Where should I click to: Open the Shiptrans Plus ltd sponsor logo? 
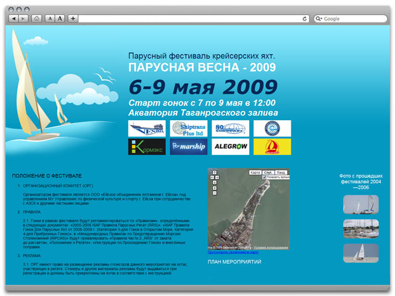[x=189, y=128]
